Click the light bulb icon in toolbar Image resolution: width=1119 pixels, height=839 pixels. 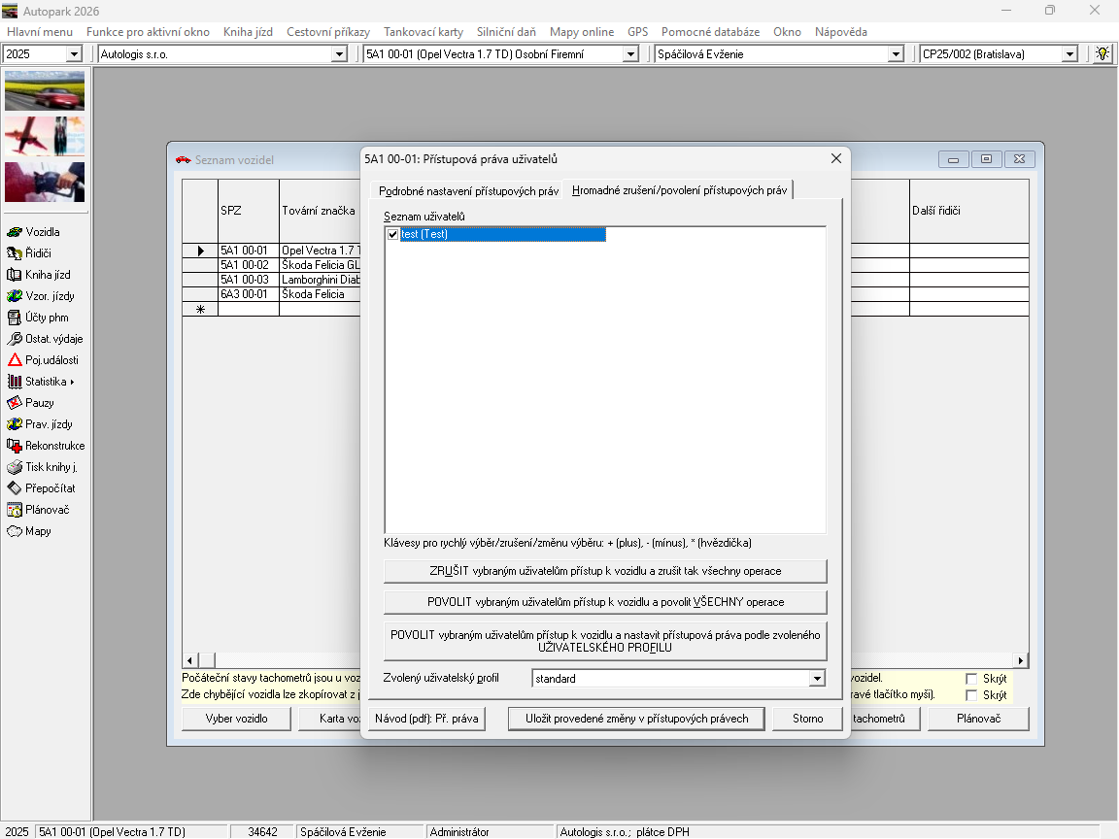(1102, 54)
